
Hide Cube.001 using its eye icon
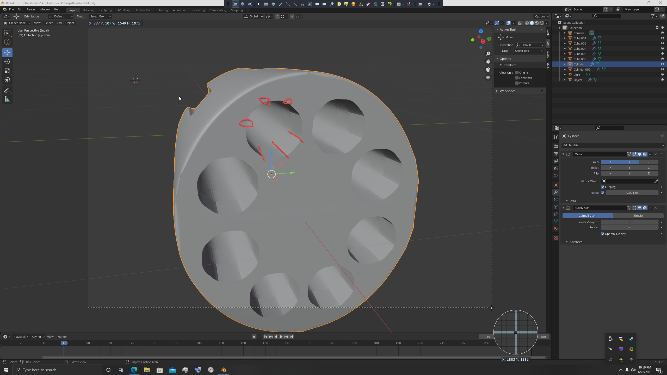662,38
